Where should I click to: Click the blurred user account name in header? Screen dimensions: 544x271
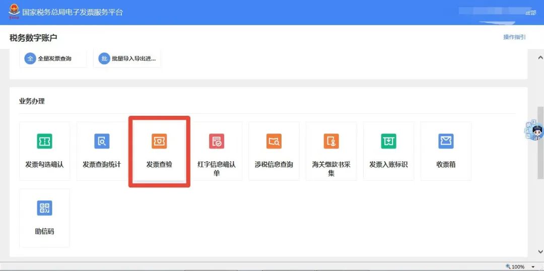pos(497,12)
